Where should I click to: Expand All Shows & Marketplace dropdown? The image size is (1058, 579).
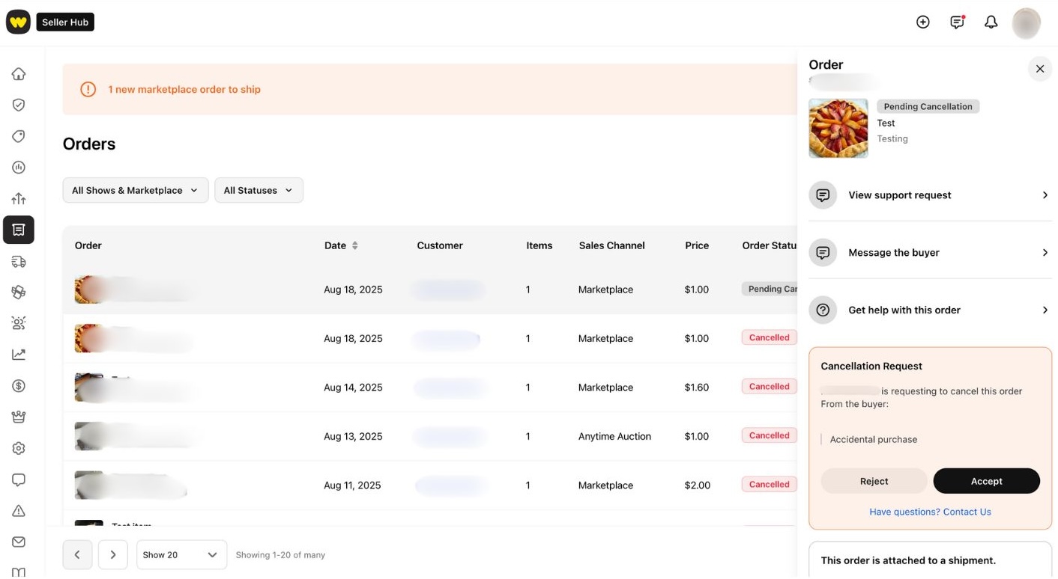135,190
